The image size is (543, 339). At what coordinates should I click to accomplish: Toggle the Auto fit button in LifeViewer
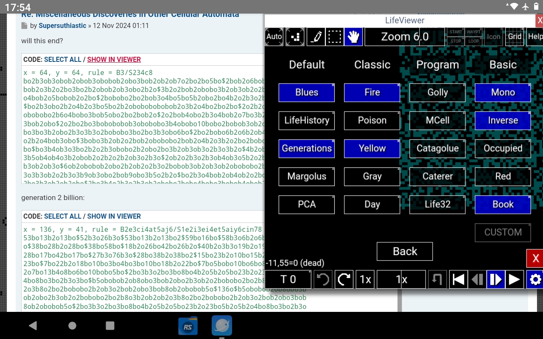[274, 37]
